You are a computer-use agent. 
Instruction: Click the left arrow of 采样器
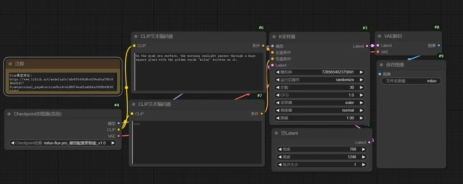click(x=277, y=103)
